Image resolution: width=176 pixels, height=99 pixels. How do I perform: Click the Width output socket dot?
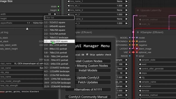click(x=58, y=7)
